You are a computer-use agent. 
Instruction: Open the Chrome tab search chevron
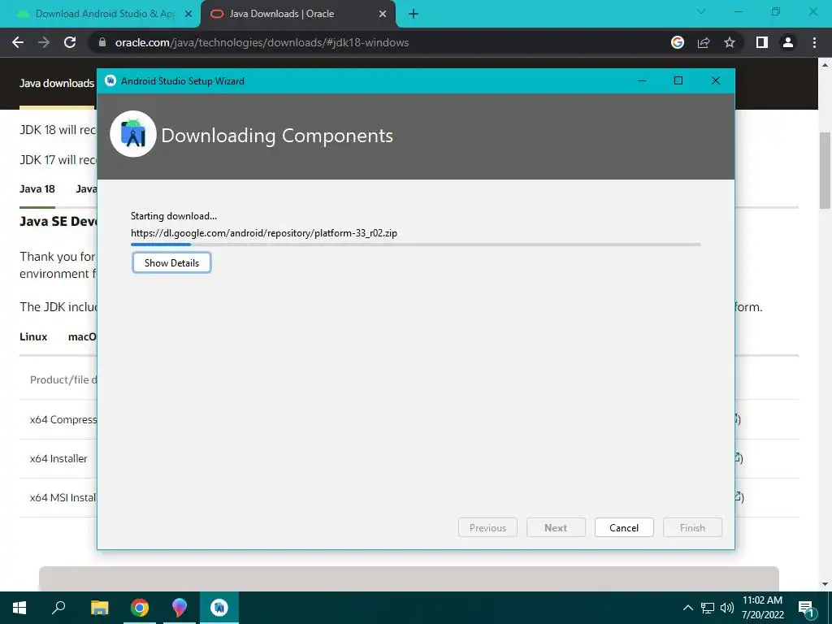click(x=701, y=11)
